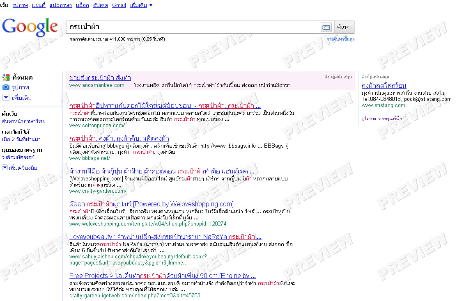464x301 pixels.
Task: Open the on-screen keyboard icon in search box
Action: [x=326, y=27]
